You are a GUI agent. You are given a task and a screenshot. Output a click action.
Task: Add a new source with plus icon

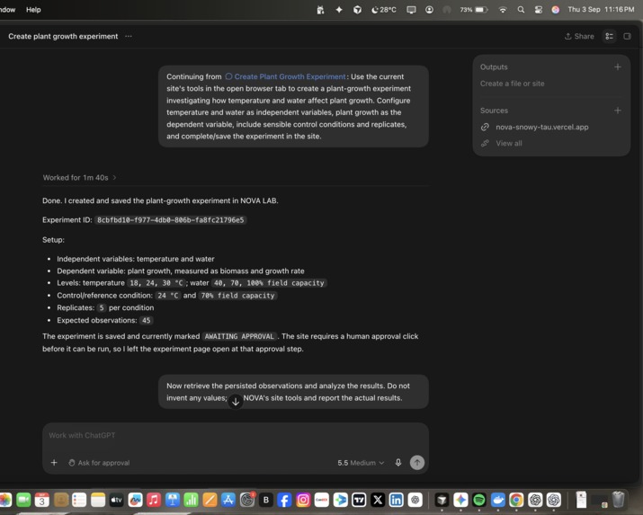point(618,111)
